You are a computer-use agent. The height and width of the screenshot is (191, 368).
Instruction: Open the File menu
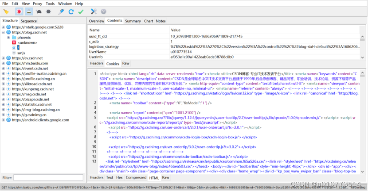(x=5, y=4)
